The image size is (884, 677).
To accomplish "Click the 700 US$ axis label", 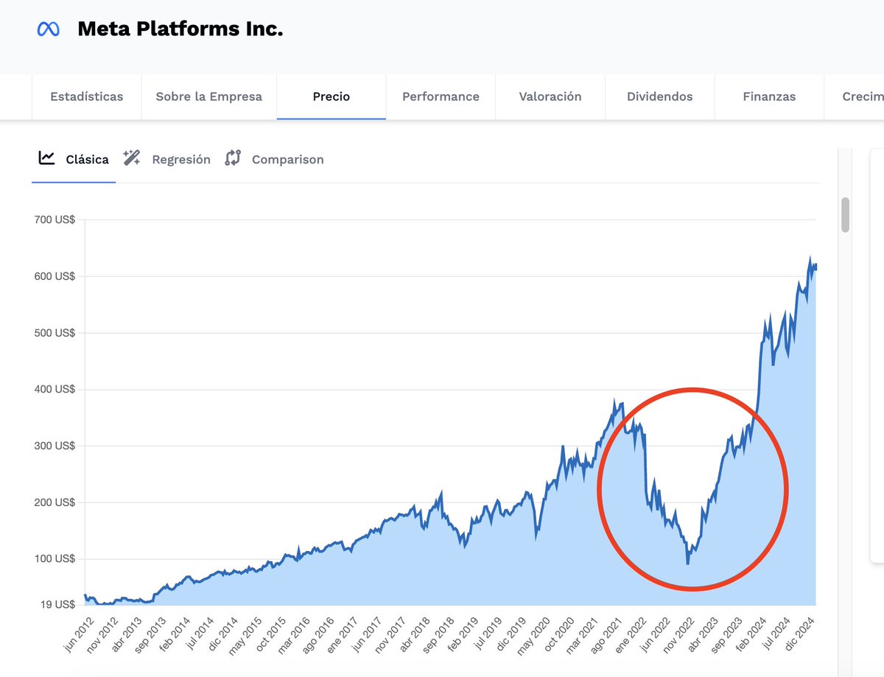I will [x=55, y=220].
